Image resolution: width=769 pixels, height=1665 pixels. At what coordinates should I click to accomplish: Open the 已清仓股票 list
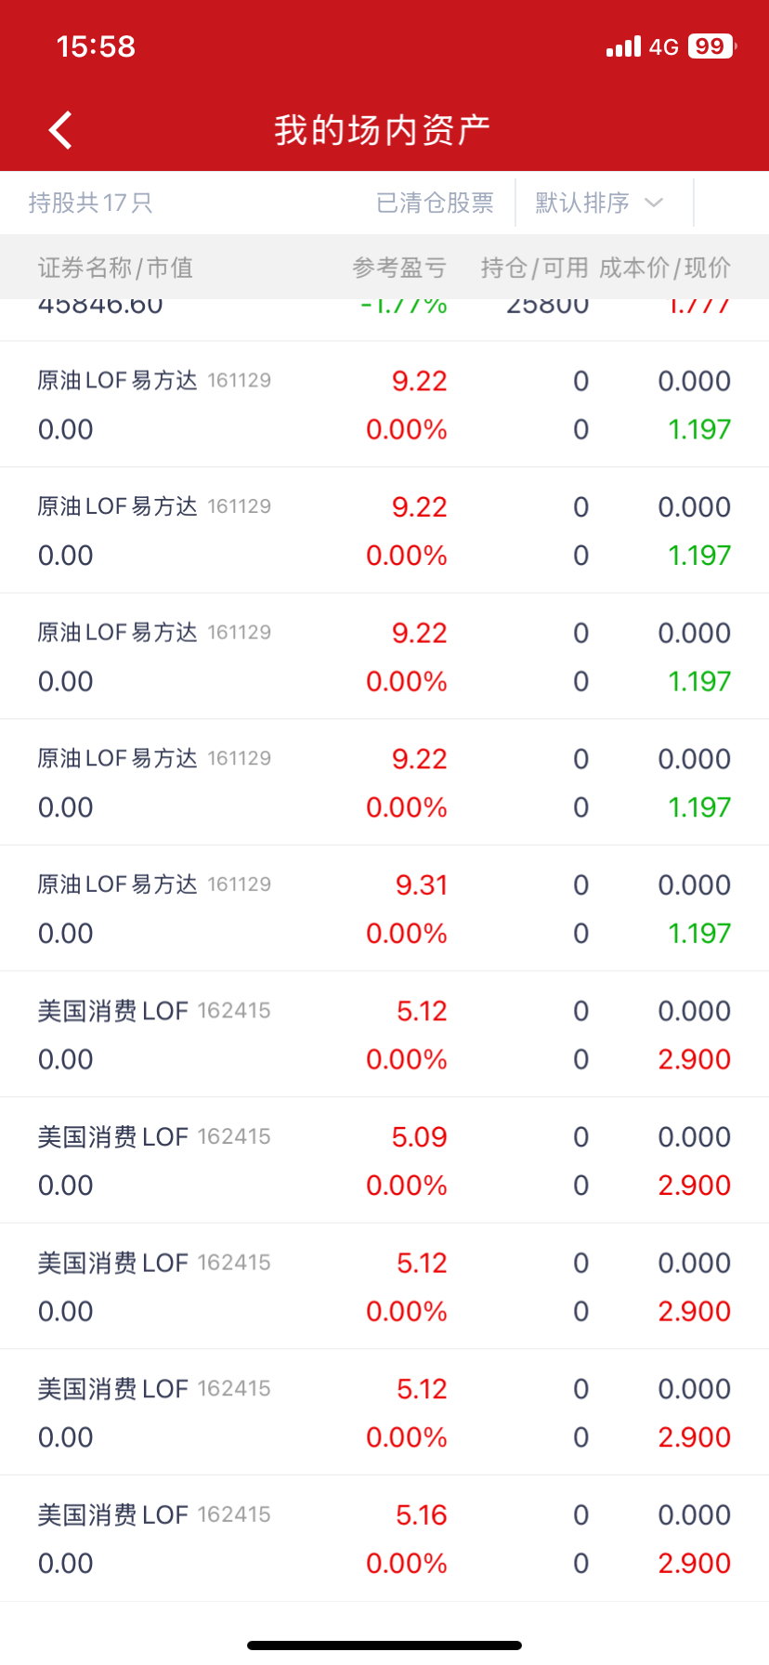(x=435, y=203)
